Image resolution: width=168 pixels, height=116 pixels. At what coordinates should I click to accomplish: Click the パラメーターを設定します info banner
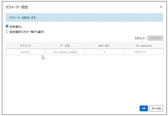[85, 17]
